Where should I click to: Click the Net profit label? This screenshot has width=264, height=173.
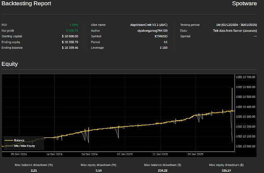[x=8, y=31]
